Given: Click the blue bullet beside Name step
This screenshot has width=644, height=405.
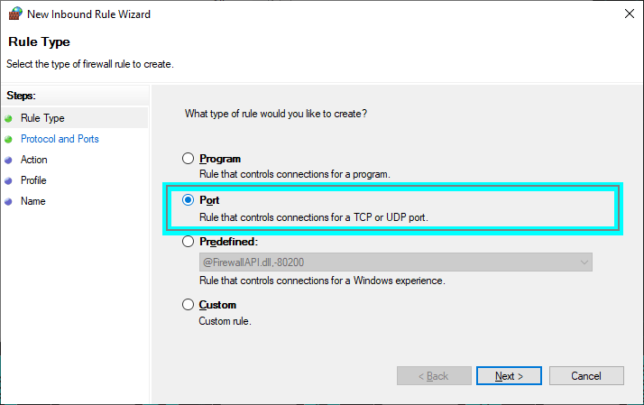Looking at the screenshot, I should (x=8, y=201).
